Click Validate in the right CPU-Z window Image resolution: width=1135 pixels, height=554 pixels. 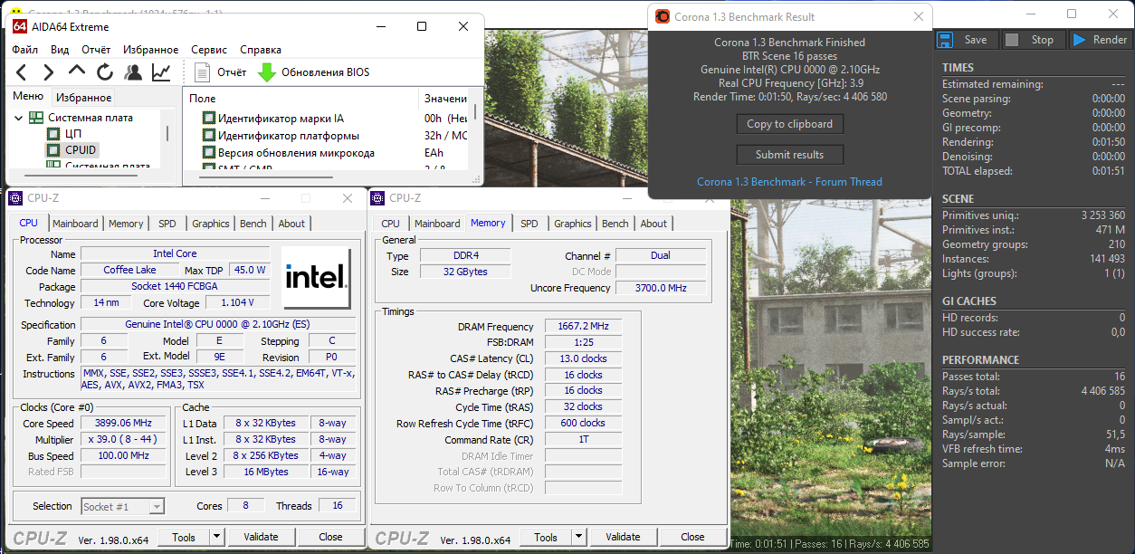(x=623, y=537)
